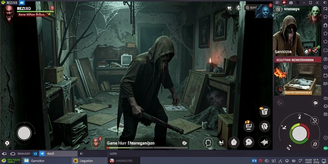Tap the small creature action icon beside the scroll button

tap(221, 143)
